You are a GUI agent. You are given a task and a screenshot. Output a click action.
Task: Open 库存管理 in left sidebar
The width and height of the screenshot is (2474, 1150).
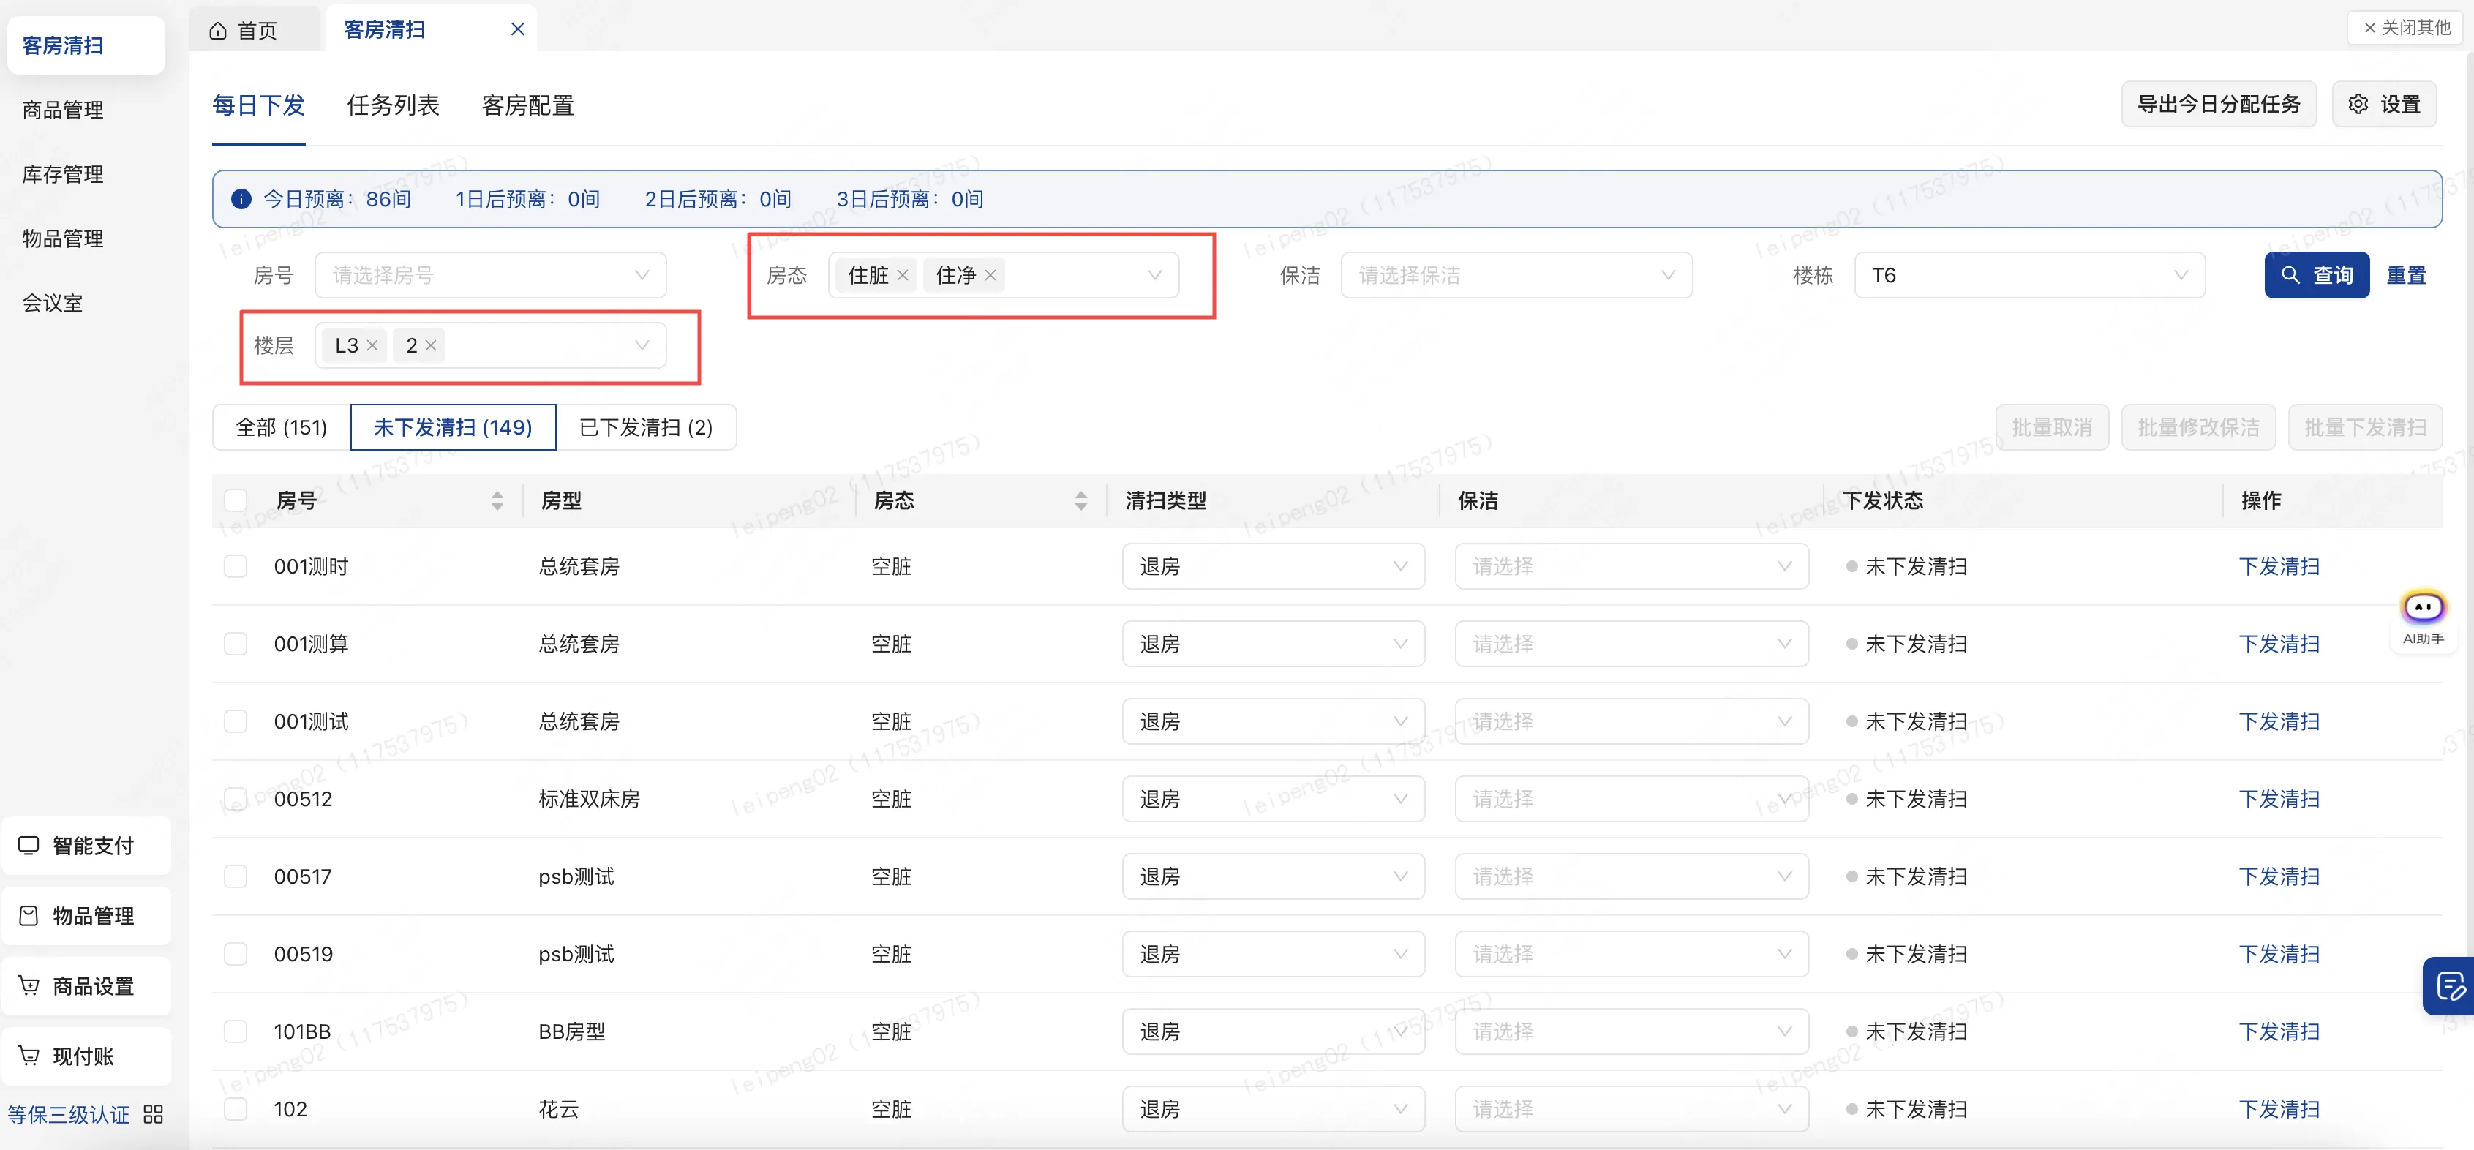click(x=64, y=174)
